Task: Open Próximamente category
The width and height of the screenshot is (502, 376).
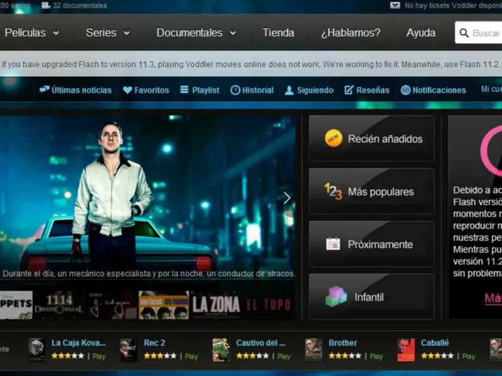Action: [x=371, y=244]
